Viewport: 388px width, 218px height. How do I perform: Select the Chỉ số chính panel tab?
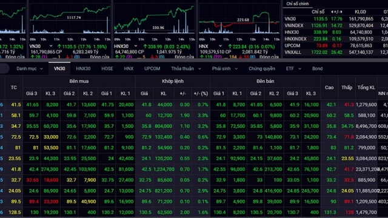pyautogui.click(x=298, y=4)
